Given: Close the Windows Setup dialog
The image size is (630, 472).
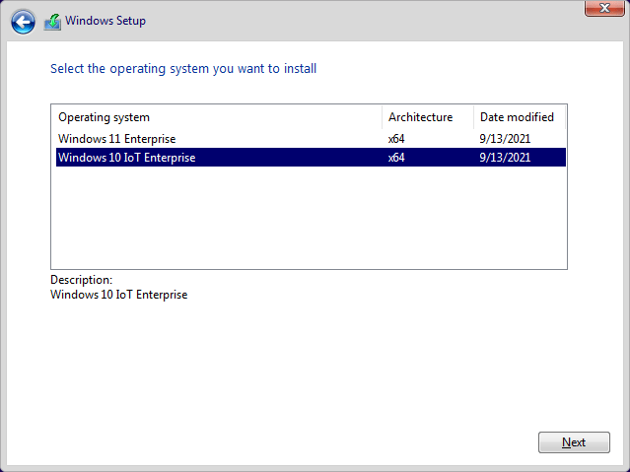Looking at the screenshot, I should coord(604,8).
